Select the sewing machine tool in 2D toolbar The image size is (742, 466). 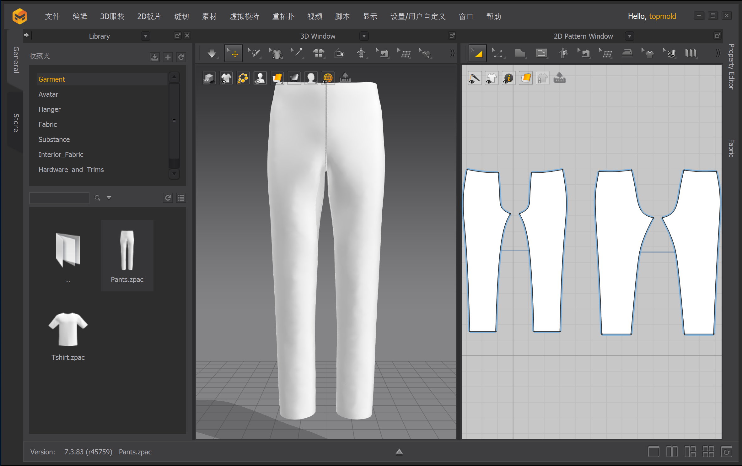click(x=584, y=53)
